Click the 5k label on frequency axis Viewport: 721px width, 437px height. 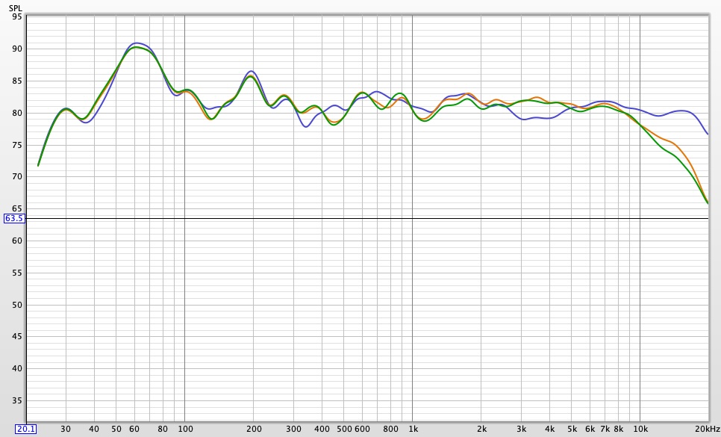pos(572,430)
